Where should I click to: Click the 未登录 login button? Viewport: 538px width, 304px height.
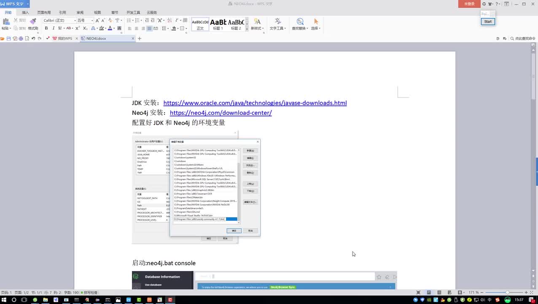[469, 4]
